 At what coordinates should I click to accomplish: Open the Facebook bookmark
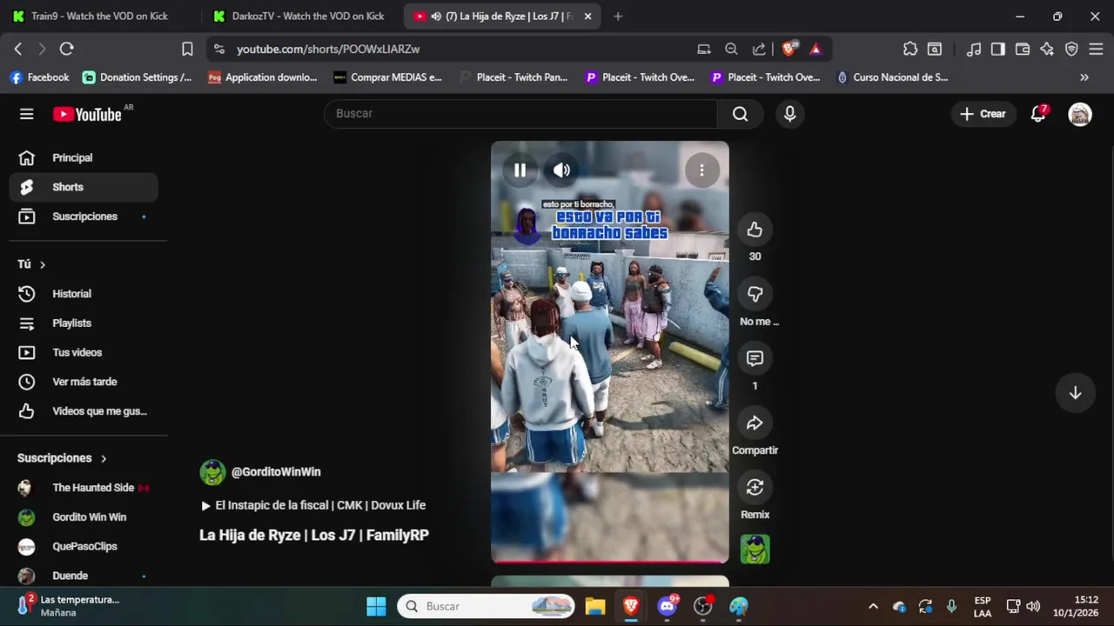click(x=39, y=77)
